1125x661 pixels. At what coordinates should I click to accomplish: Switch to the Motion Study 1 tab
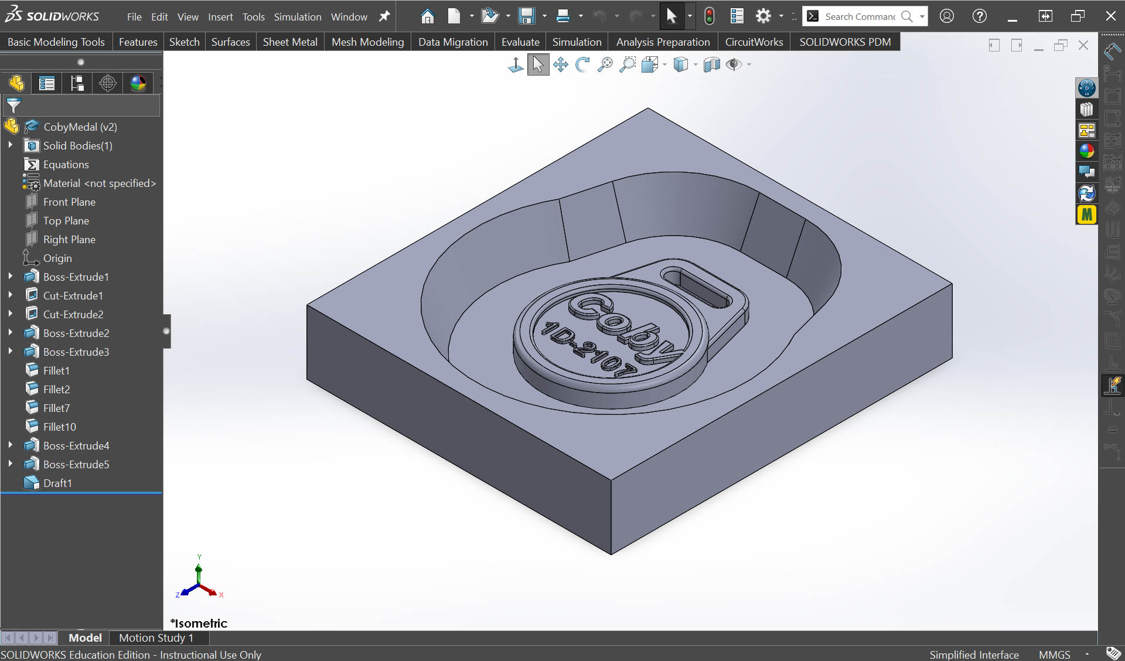(x=156, y=638)
